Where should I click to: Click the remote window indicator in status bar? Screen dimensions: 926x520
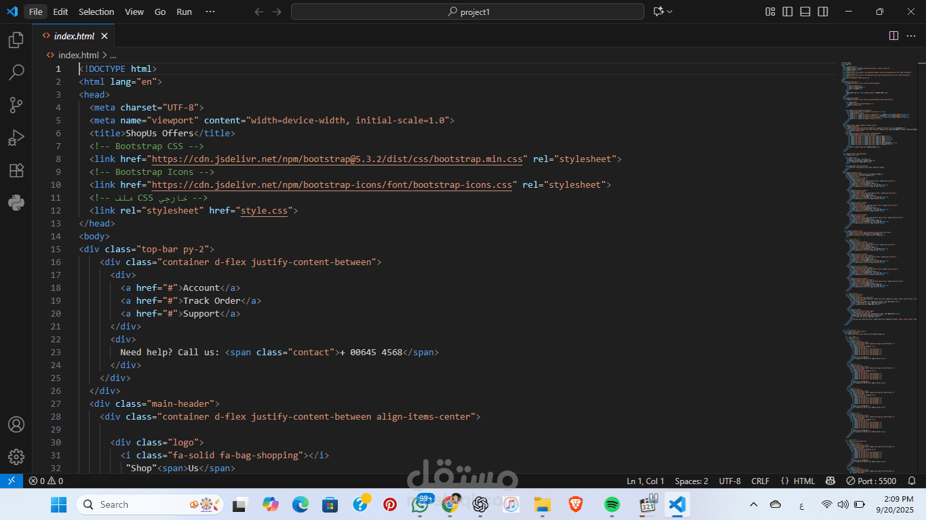coord(11,481)
